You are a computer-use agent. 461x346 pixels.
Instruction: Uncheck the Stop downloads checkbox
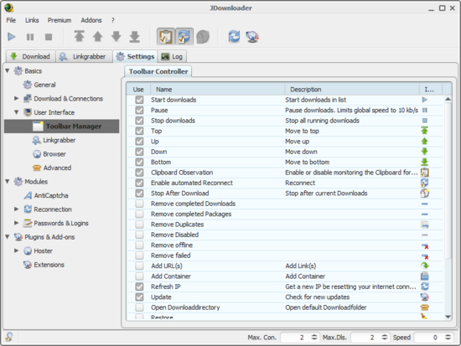[x=139, y=121]
